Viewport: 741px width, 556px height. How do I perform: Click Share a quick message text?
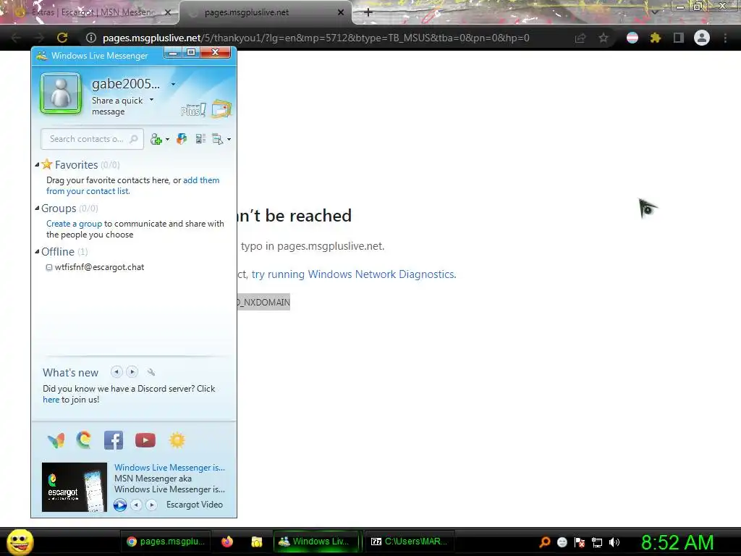pos(117,106)
